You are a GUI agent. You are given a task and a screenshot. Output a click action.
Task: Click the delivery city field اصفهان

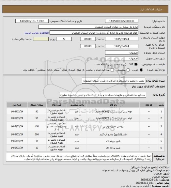pos(122,58)
